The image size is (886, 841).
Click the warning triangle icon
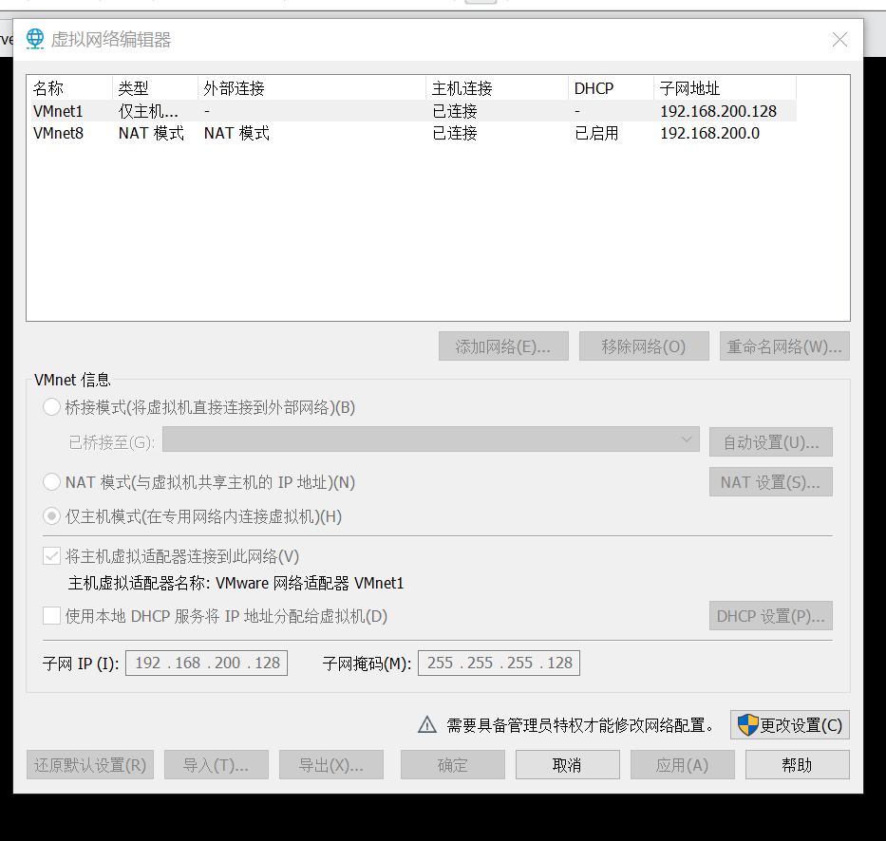click(x=427, y=724)
